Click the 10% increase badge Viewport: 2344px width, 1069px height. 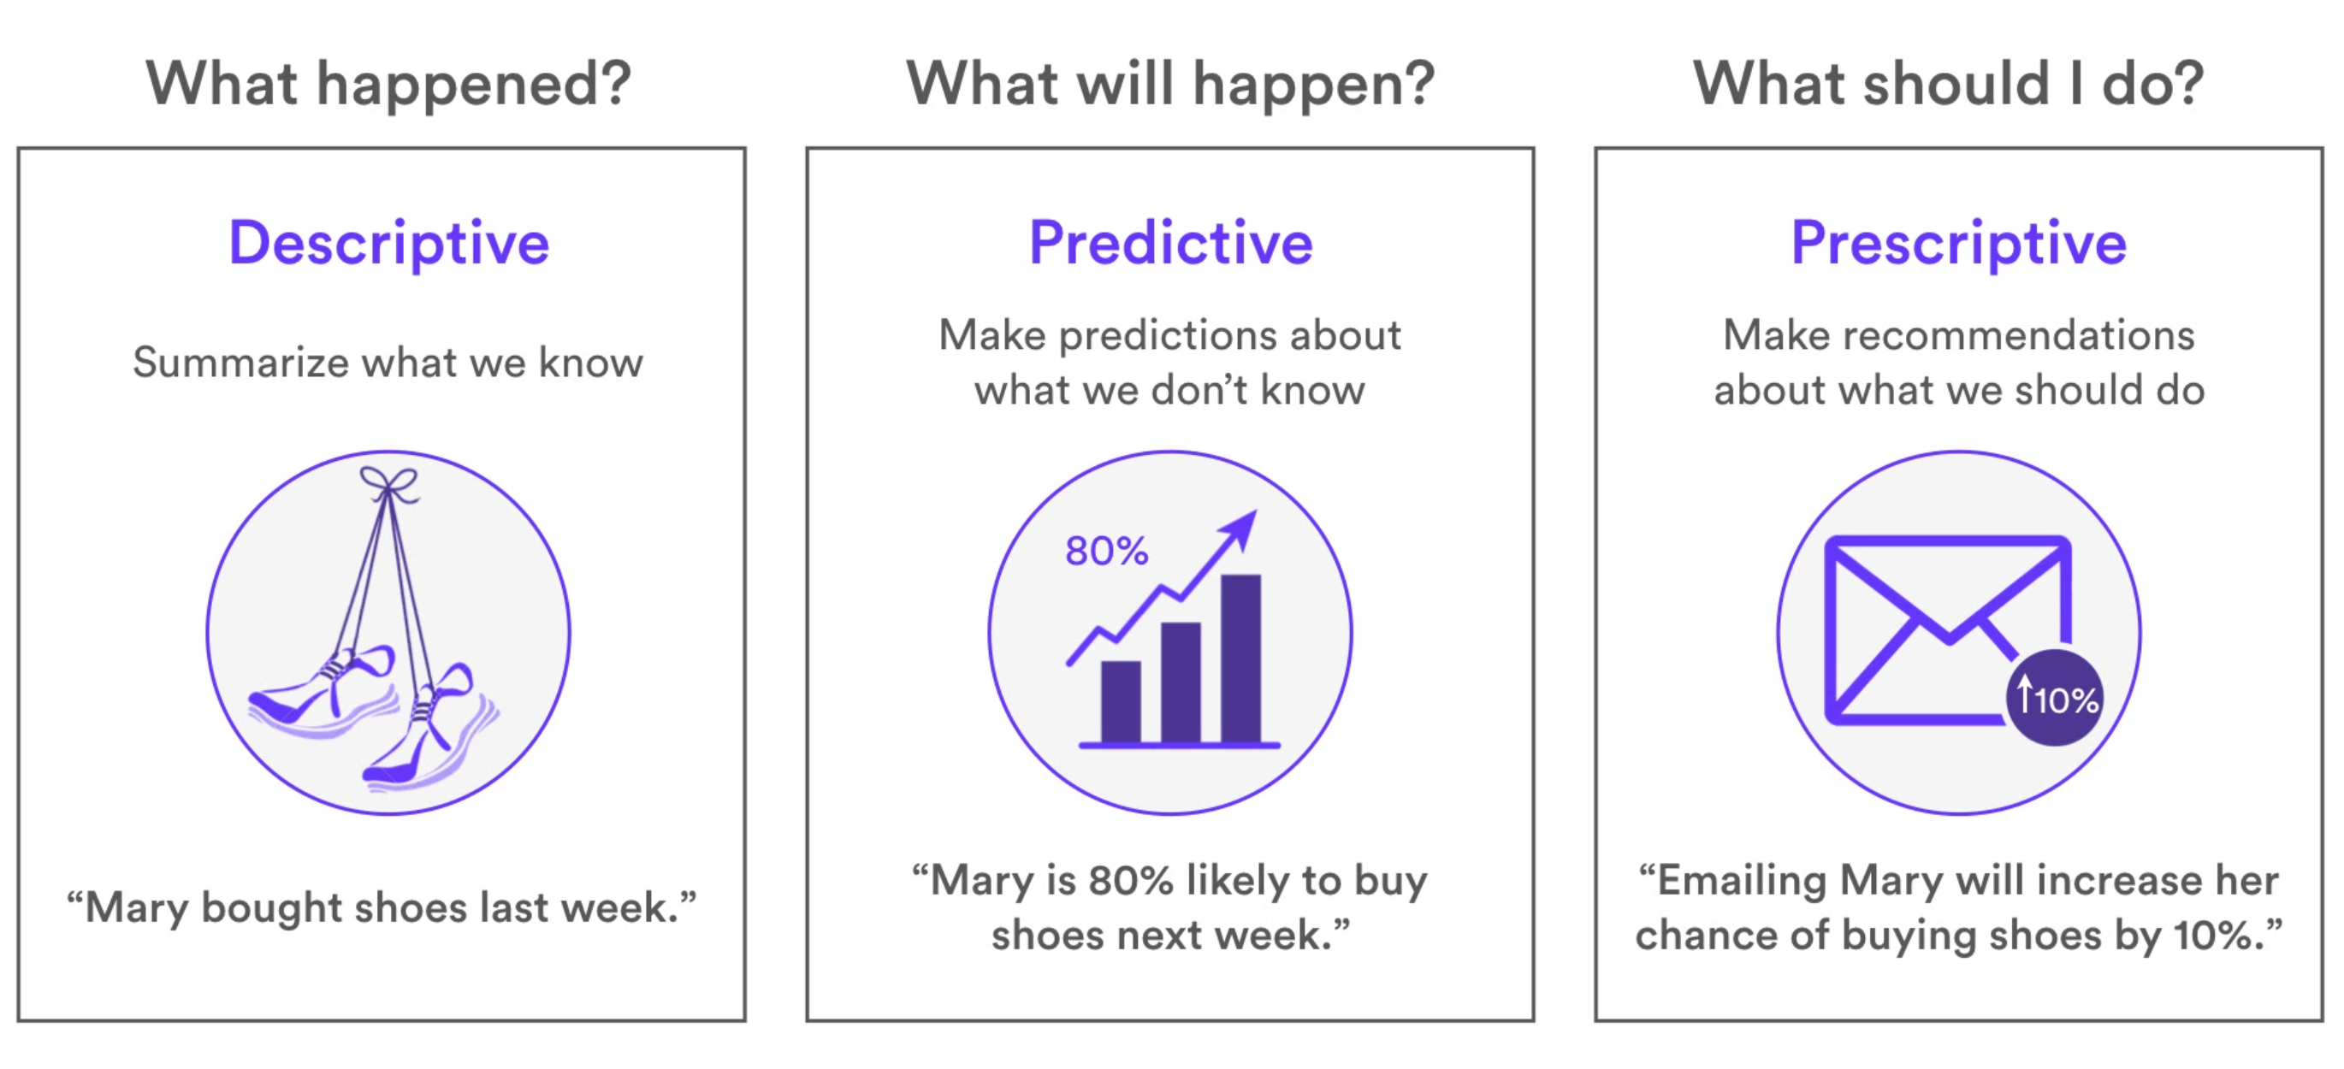2055,698
